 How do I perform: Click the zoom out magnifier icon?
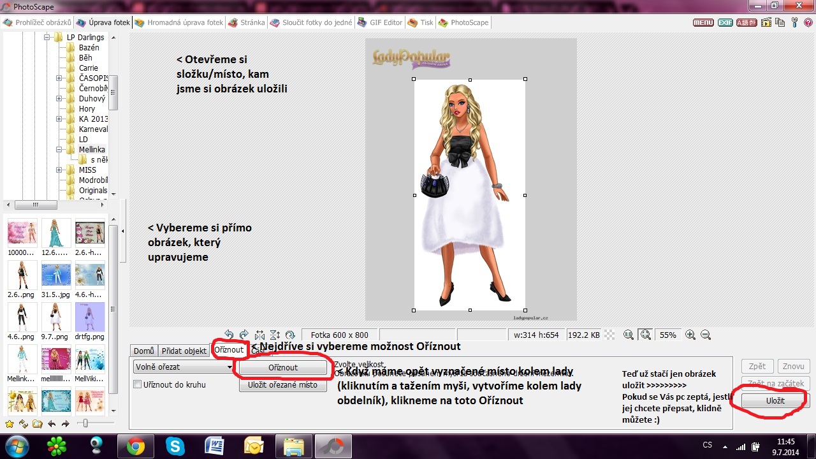pos(706,335)
